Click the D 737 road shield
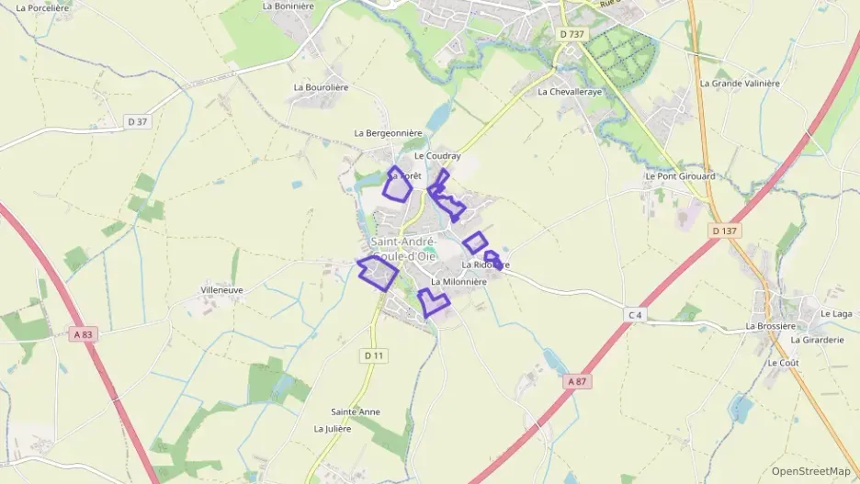 coord(572,34)
